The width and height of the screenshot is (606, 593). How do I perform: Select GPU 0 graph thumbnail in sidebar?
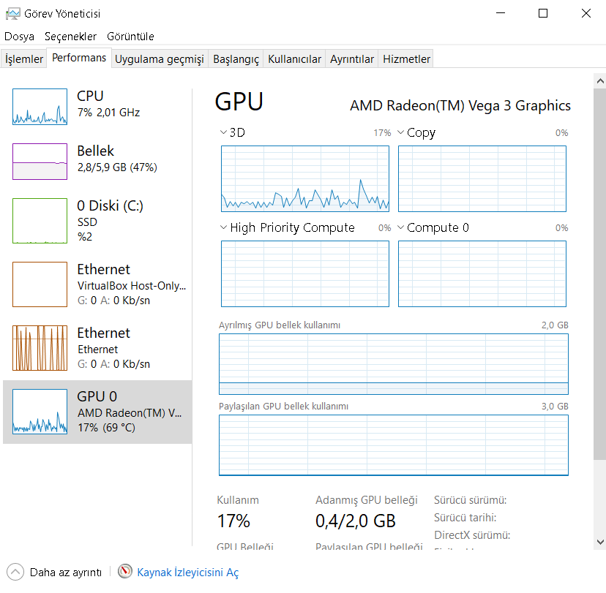pos(40,412)
